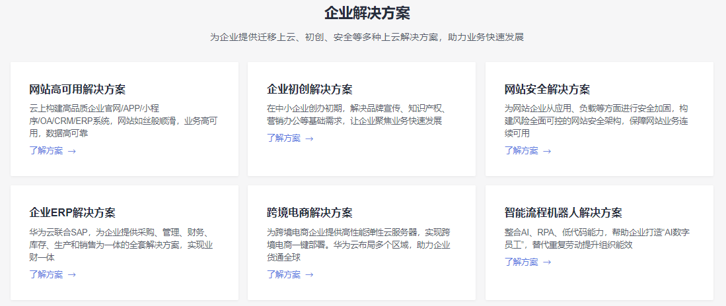Select the 智能流程机器人解决方案 card title
Screen dimensions: 726x306
coord(563,213)
